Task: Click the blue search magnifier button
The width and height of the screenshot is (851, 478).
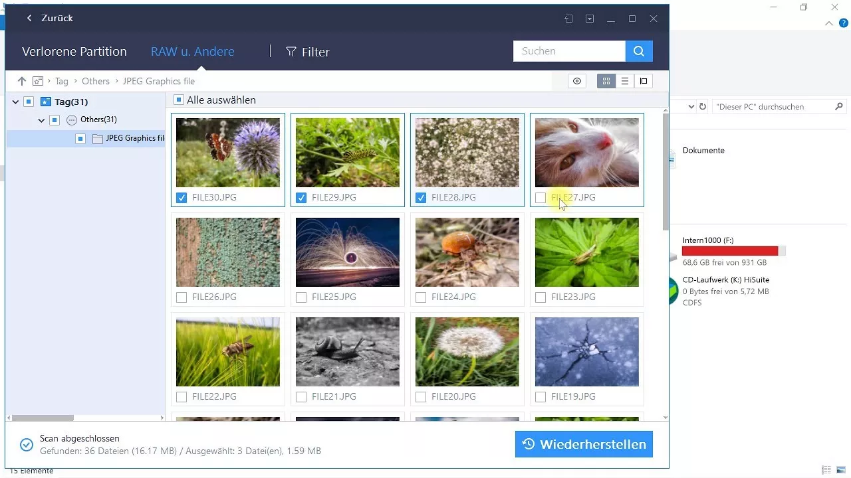Action: (638, 51)
